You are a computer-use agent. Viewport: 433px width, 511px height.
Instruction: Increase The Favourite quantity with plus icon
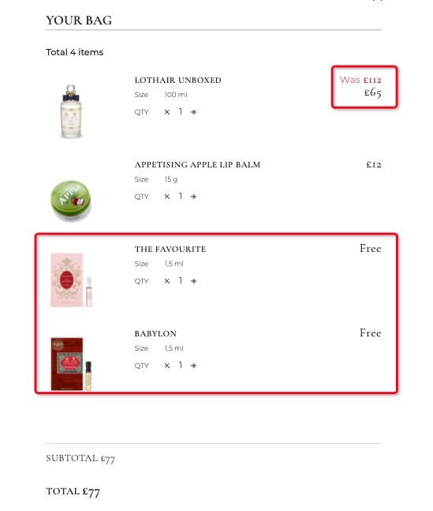click(x=194, y=281)
